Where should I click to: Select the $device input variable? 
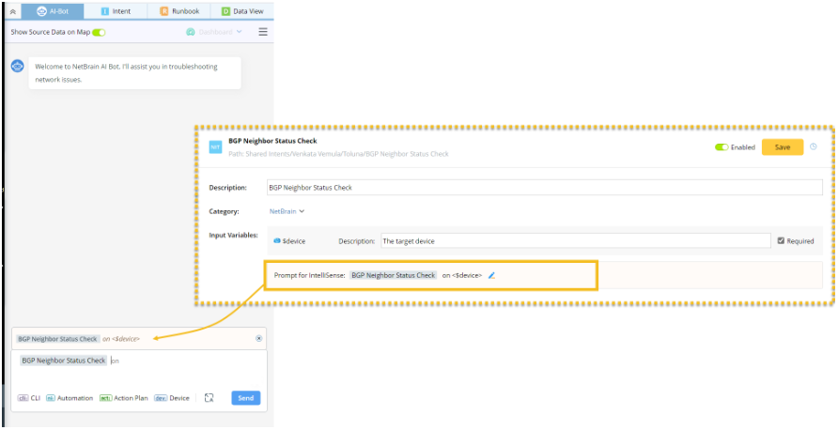click(289, 241)
